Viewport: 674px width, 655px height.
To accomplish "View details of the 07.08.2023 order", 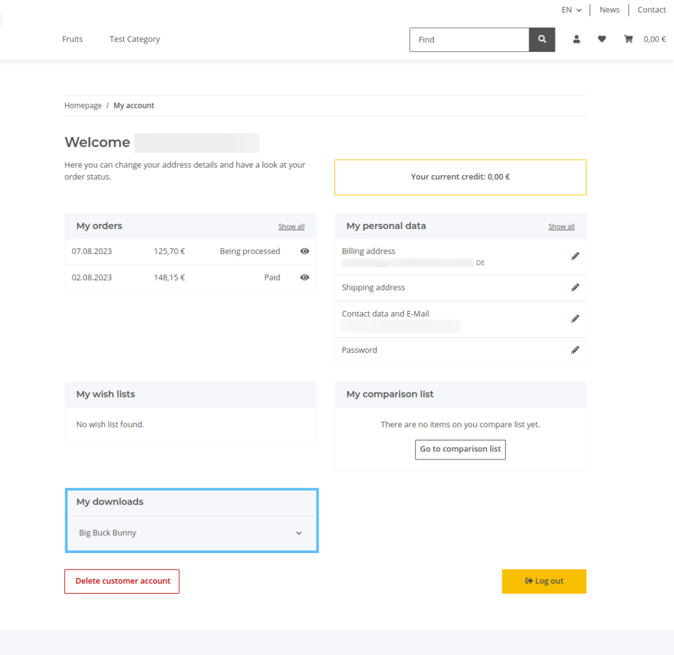I will (304, 251).
